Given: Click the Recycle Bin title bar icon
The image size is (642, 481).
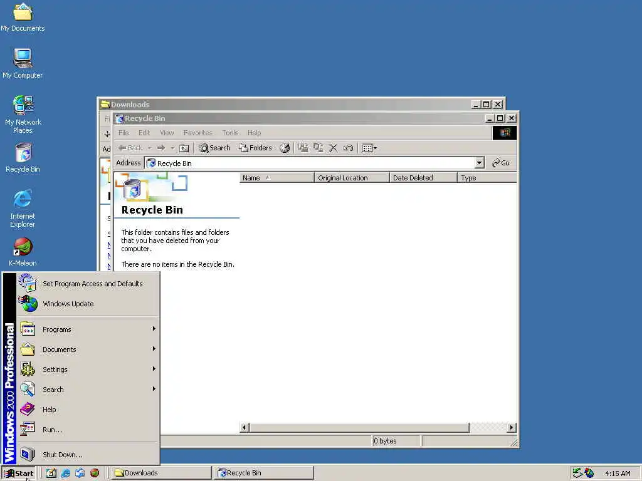Looking at the screenshot, I should pyautogui.click(x=120, y=118).
